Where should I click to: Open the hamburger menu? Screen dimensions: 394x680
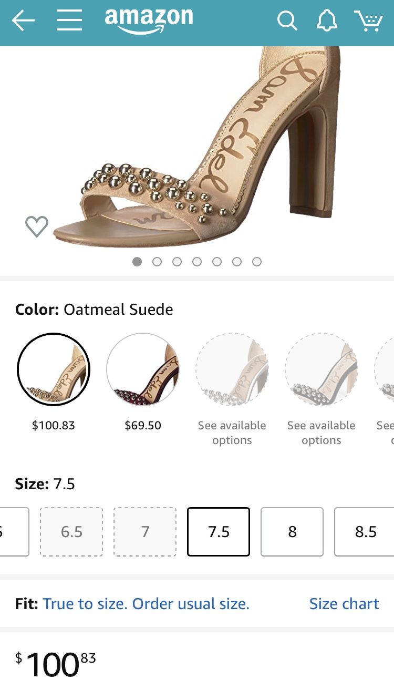click(x=69, y=21)
